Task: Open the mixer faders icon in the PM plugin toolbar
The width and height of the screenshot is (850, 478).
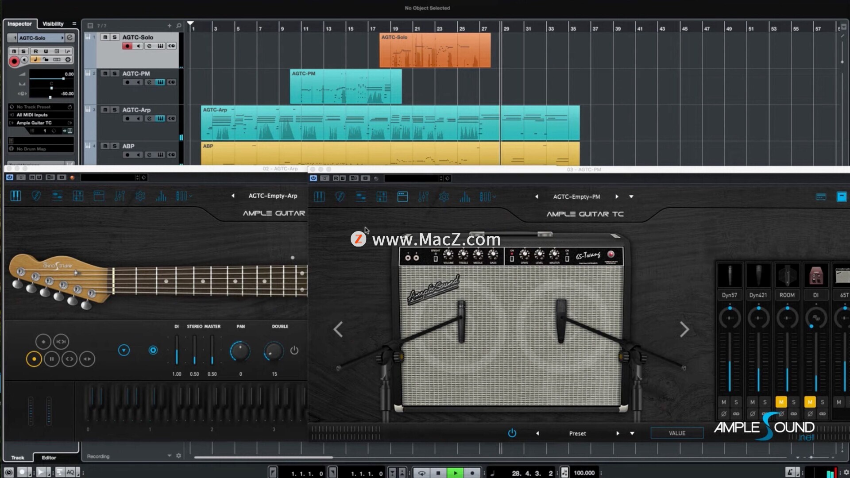Action: pyautogui.click(x=423, y=197)
